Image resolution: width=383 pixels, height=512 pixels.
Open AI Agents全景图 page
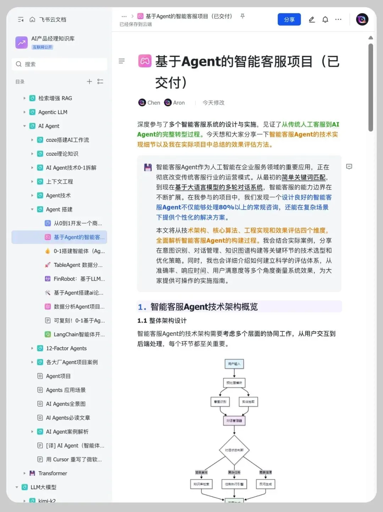(59, 404)
